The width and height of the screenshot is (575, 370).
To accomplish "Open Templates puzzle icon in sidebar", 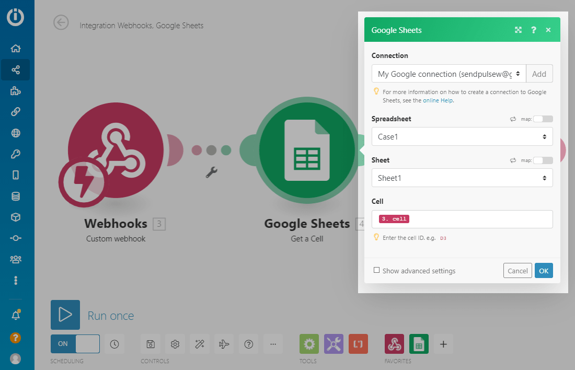I will coord(15,91).
